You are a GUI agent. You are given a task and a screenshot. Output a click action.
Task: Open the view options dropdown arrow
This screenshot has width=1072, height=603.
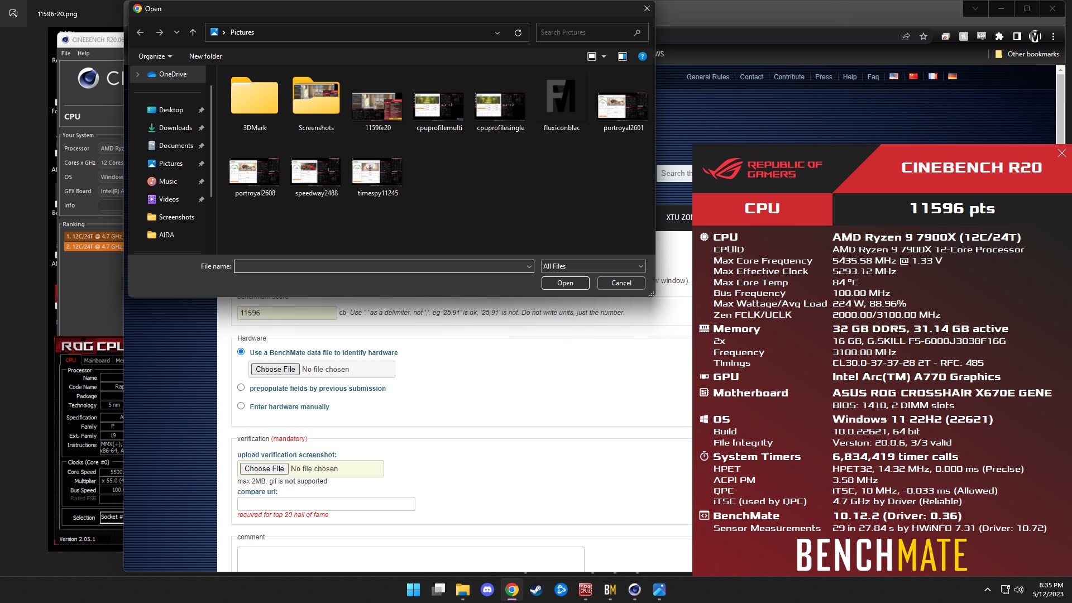coord(604,56)
